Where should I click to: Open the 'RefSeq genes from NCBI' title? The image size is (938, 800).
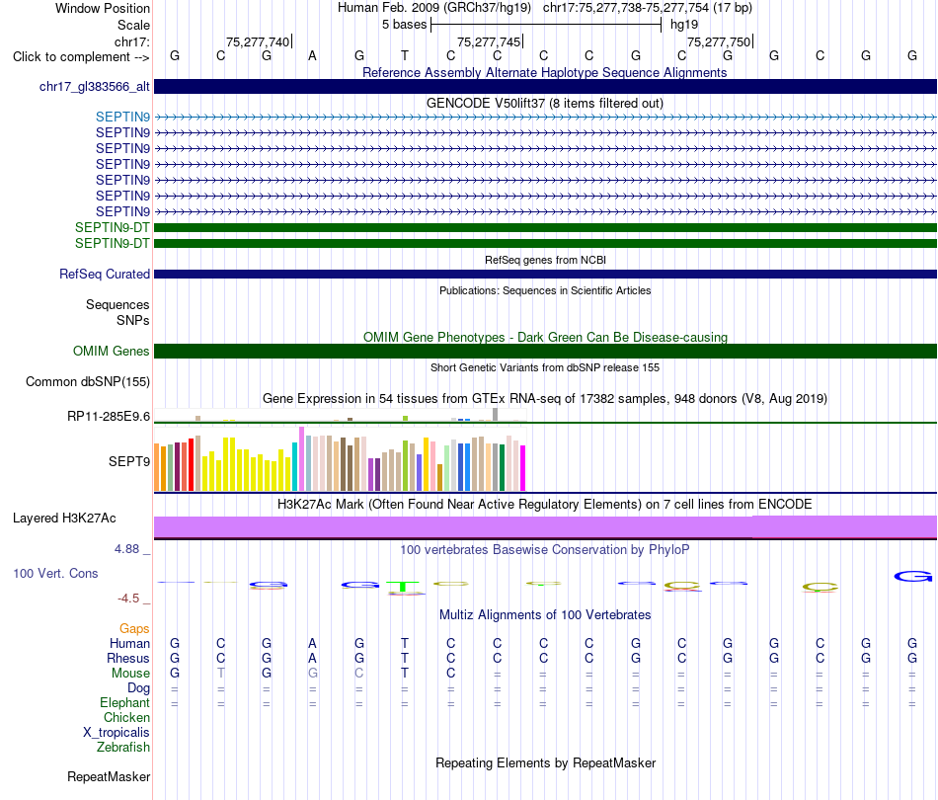click(545, 260)
